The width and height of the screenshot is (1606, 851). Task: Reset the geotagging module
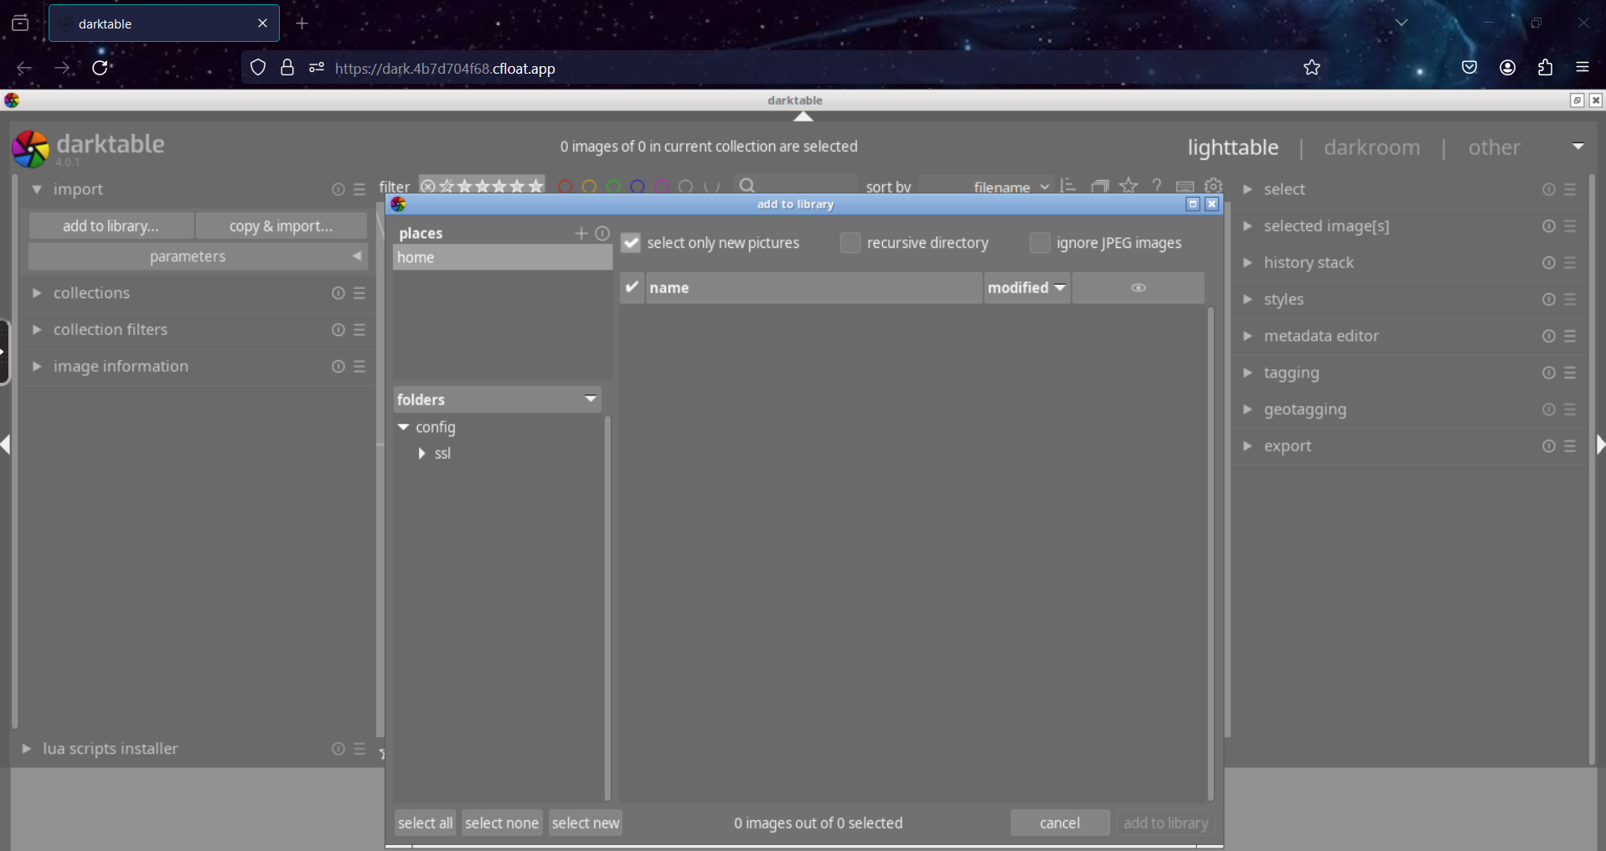(1549, 410)
